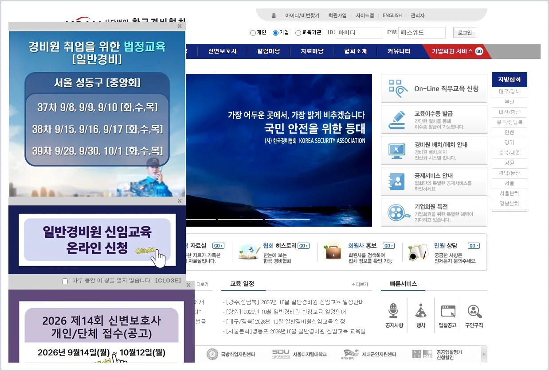Switch to ENGLISH site
The height and width of the screenshot is (371, 549).
392,15
